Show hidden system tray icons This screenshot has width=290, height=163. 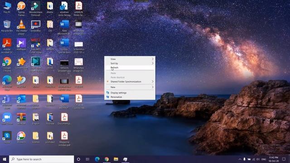click(x=240, y=159)
